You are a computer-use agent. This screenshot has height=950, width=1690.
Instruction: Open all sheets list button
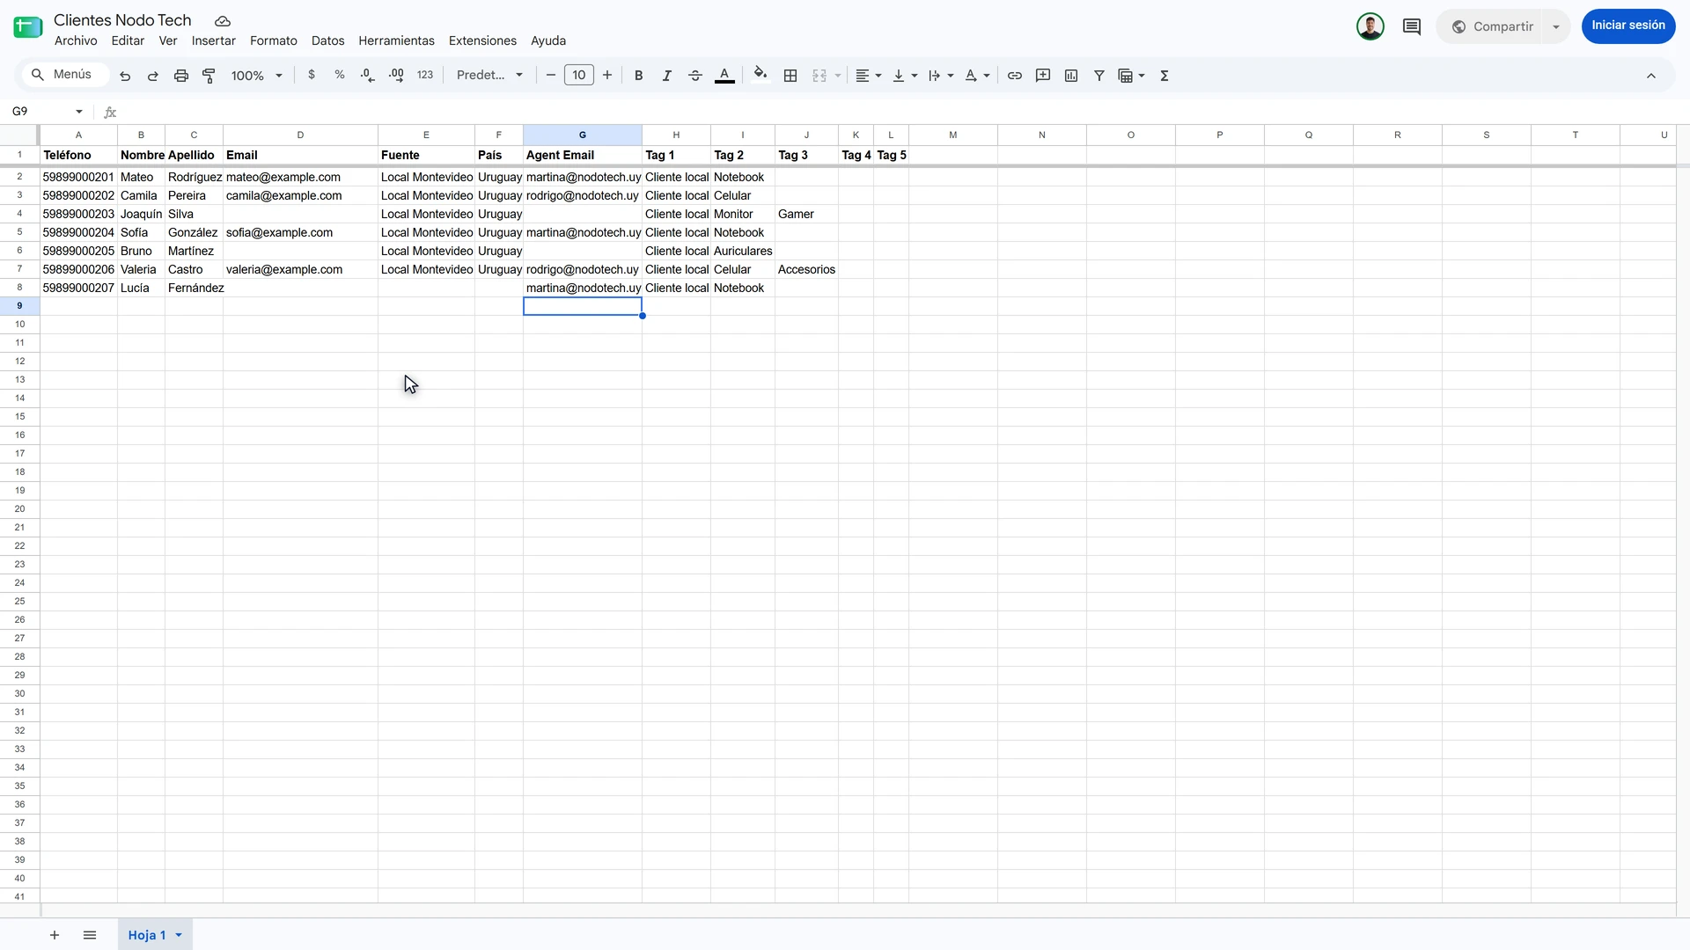pyautogui.click(x=90, y=935)
